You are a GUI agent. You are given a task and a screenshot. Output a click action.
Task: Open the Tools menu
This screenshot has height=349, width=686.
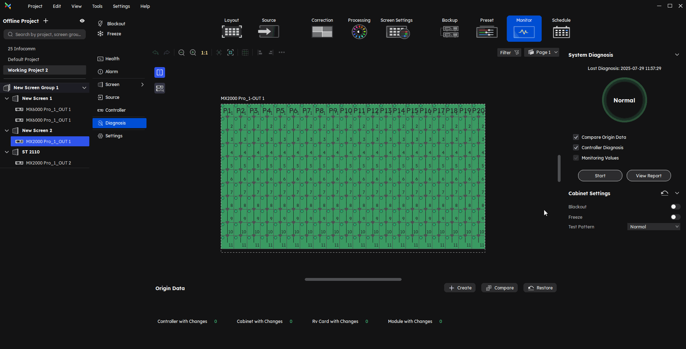97,6
